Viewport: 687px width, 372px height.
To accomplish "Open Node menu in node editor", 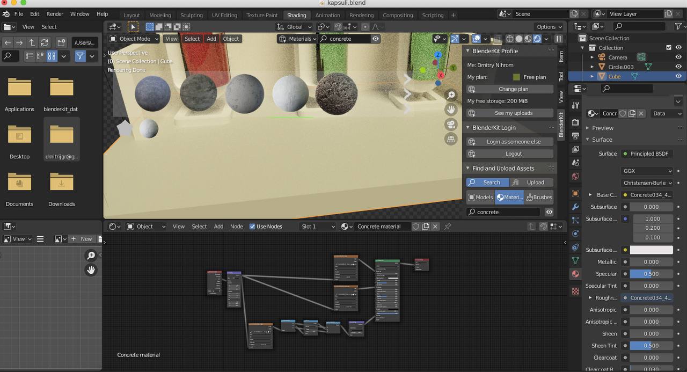I will coord(237,227).
